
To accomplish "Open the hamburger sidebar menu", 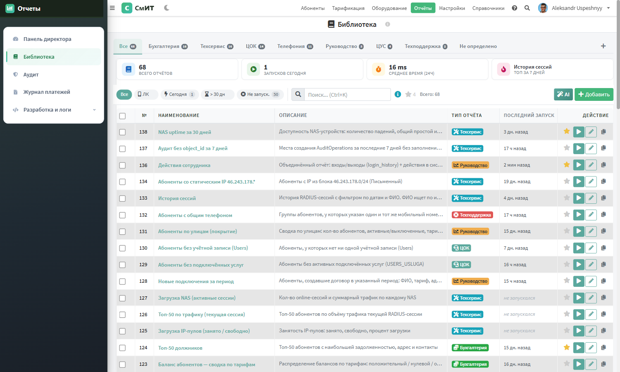I will pos(112,8).
